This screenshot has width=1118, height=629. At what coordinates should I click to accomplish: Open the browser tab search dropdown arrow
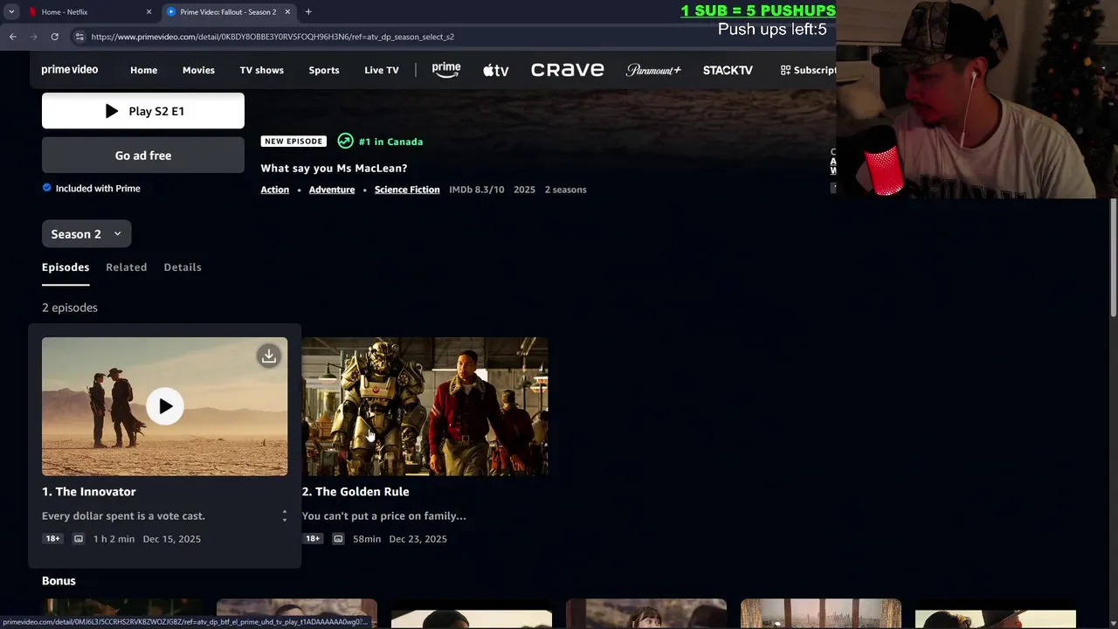[x=11, y=11]
